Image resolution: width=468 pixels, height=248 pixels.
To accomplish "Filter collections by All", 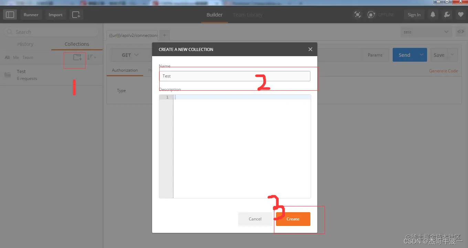I will (x=7, y=58).
